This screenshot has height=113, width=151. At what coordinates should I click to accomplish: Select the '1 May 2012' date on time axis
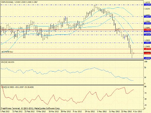[102, 112]
